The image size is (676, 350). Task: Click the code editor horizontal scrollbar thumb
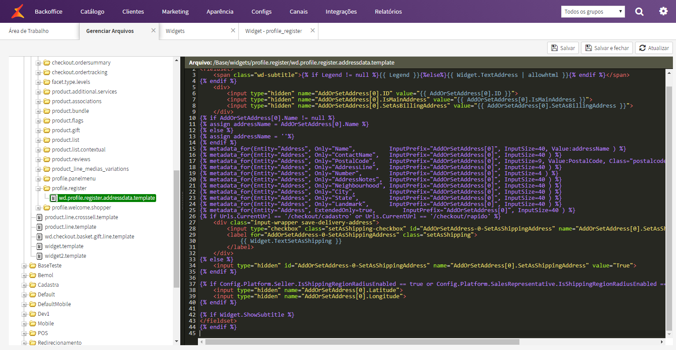(x=362, y=342)
